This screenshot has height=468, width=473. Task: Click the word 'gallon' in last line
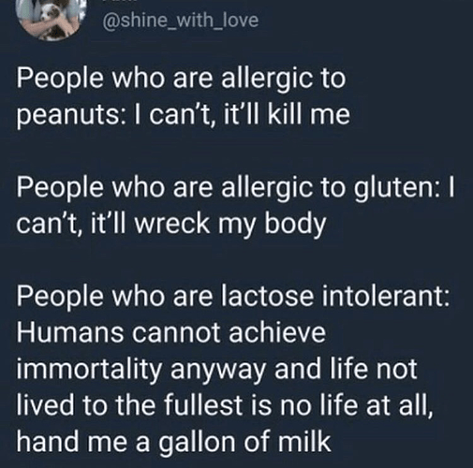click(198, 443)
